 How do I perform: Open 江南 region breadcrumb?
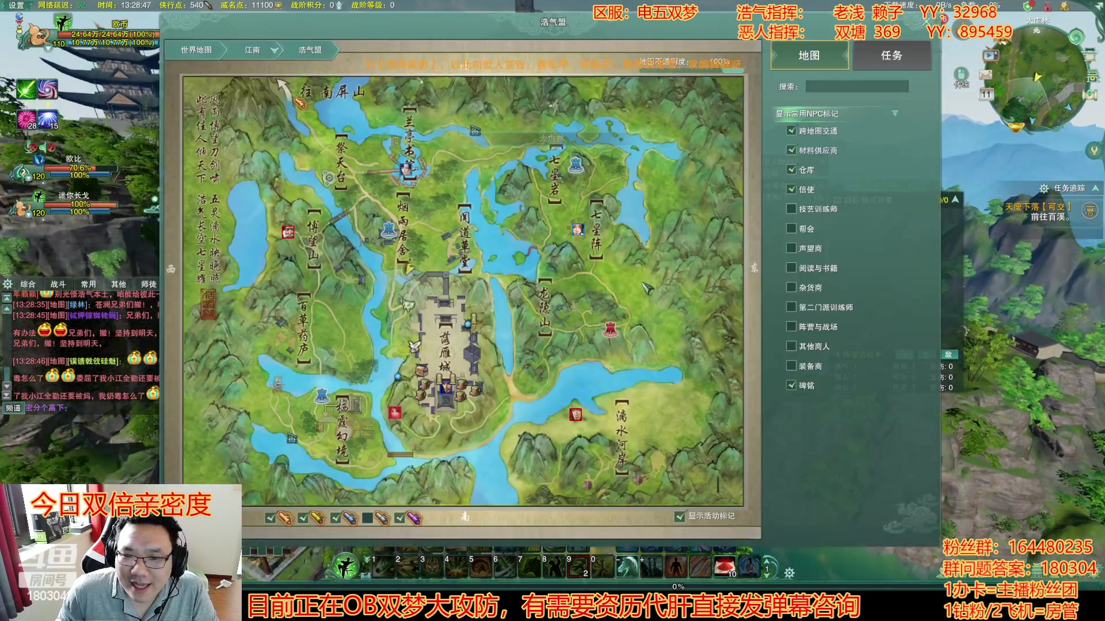tap(252, 50)
